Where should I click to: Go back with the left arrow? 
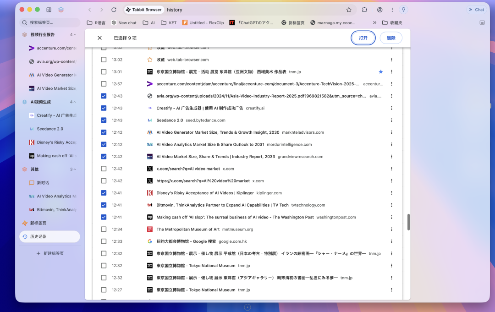point(90,10)
